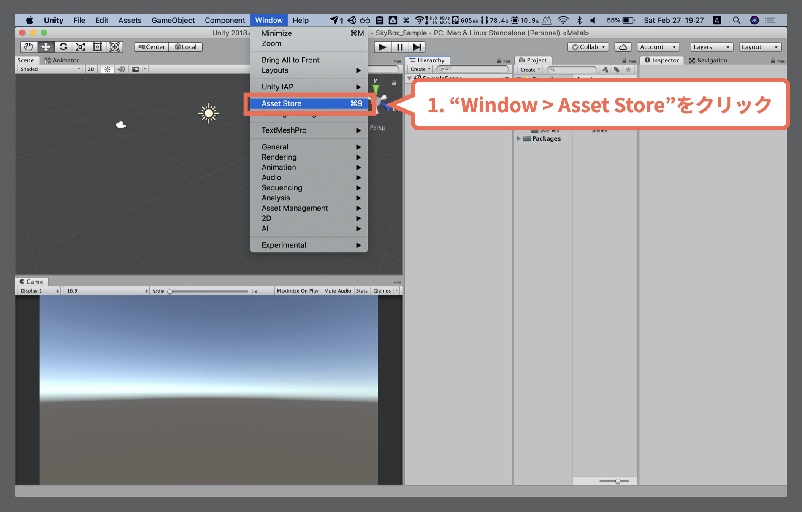Select the Directional Light sun gizmo
Viewport: 802px width, 512px height.
point(209,113)
